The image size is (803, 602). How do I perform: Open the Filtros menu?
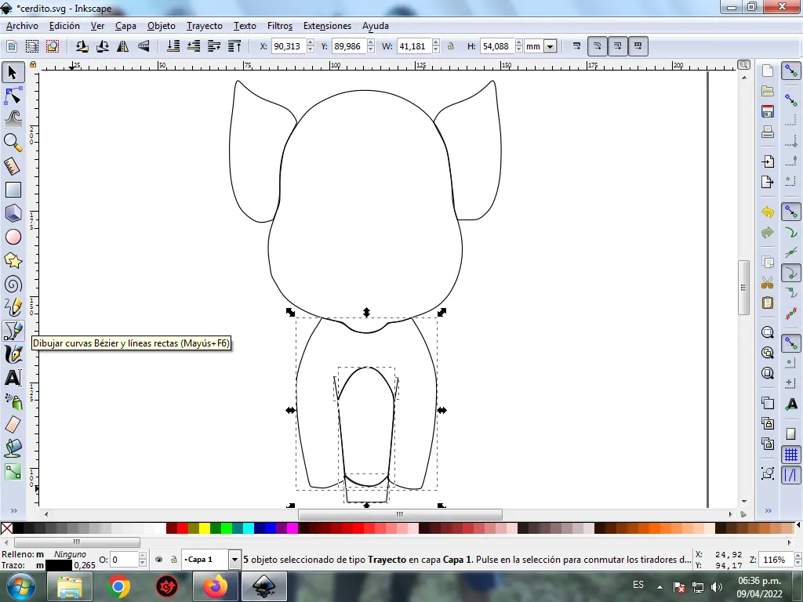coord(280,26)
